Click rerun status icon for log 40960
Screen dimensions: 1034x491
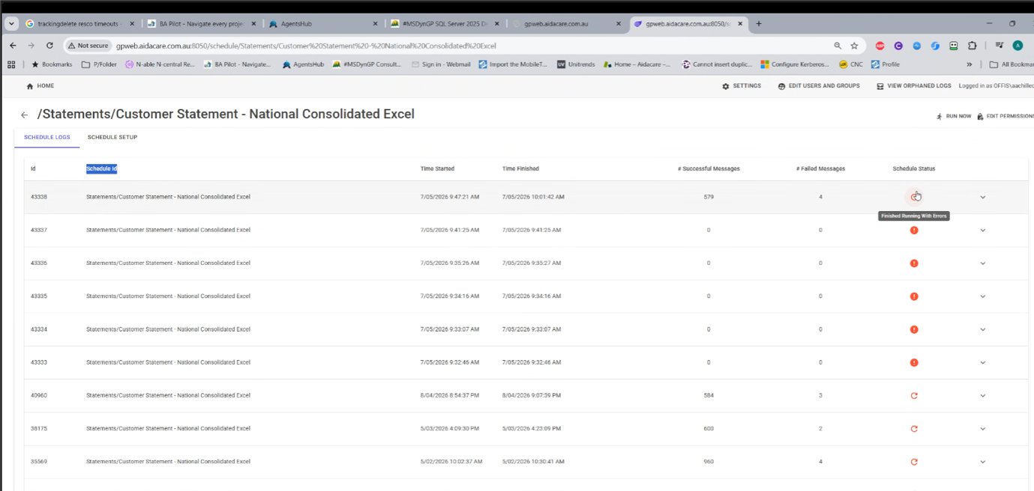pos(914,395)
